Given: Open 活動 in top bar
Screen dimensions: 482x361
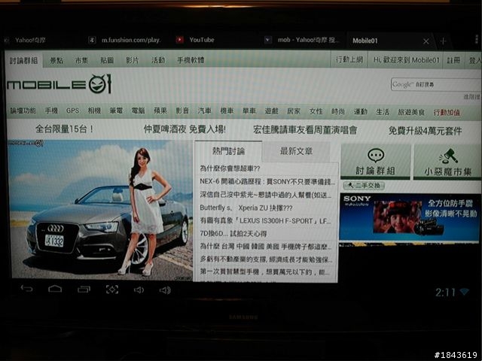Looking at the screenshot, I should pyautogui.click(x=158, y=60).
